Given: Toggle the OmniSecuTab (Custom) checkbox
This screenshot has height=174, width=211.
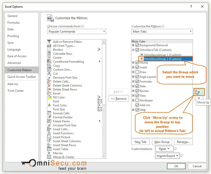Looking at the screenshot, I should (x=137, y=50).
